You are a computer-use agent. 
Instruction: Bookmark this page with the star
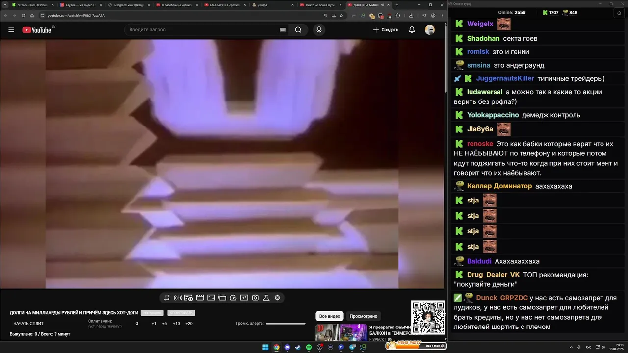[341, 15]
